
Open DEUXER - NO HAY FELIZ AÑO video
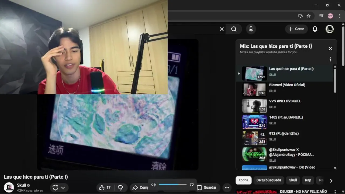click(303, 192)
